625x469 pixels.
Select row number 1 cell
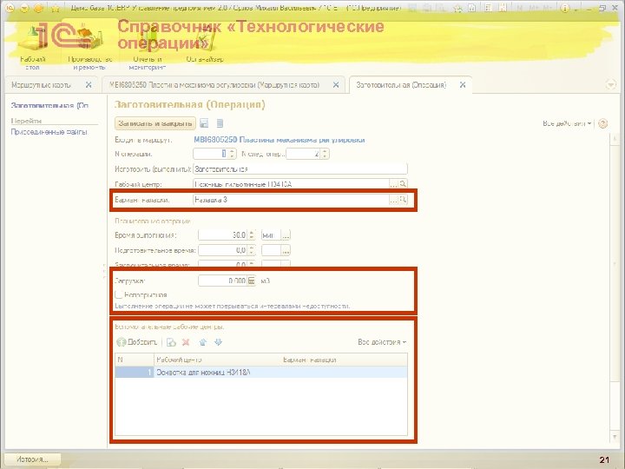(x=135, y=373)
